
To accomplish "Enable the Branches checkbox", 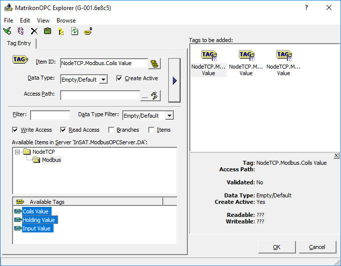I will coord(111,130).
